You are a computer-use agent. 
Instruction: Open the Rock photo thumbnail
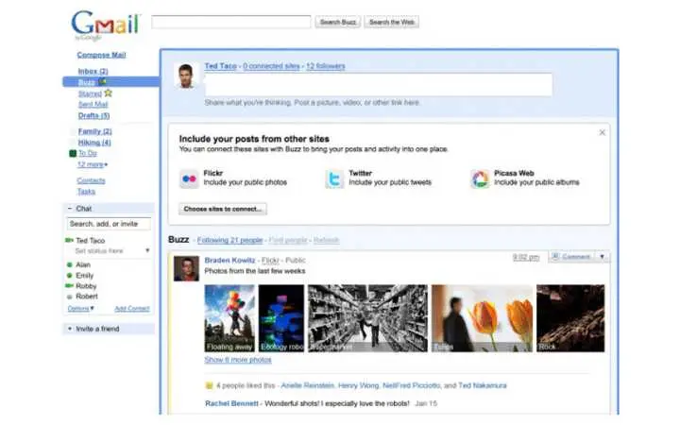pyautogui.click(x=570, y=318)
